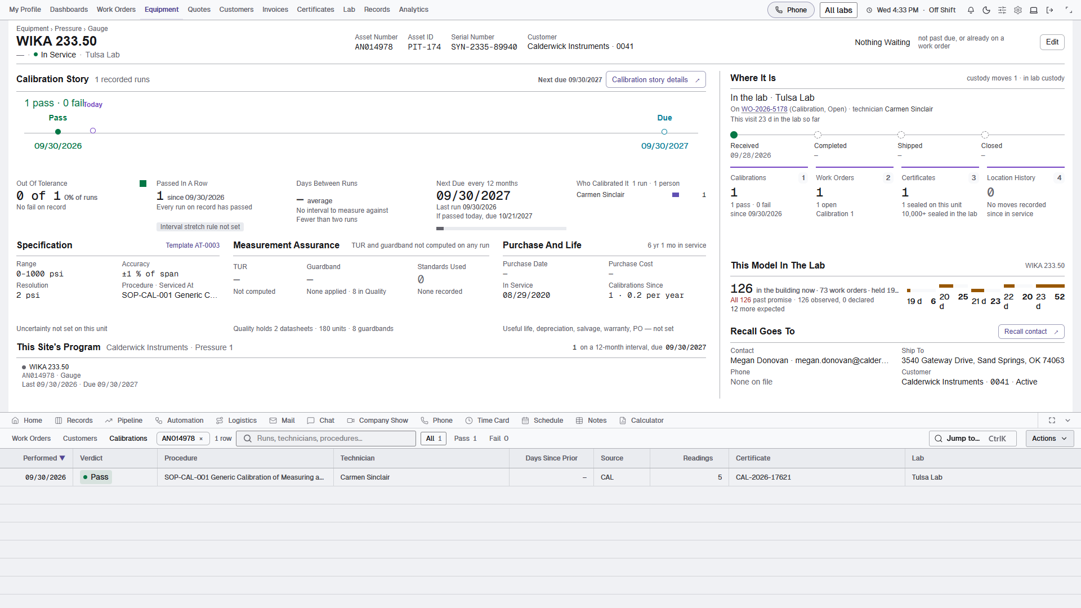
Task: Click Carmen Sinclair purple bar swatch
Action: point(676,195)
